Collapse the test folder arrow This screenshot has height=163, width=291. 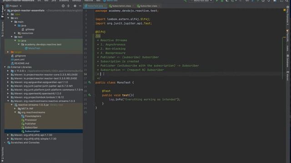[12, 37]
